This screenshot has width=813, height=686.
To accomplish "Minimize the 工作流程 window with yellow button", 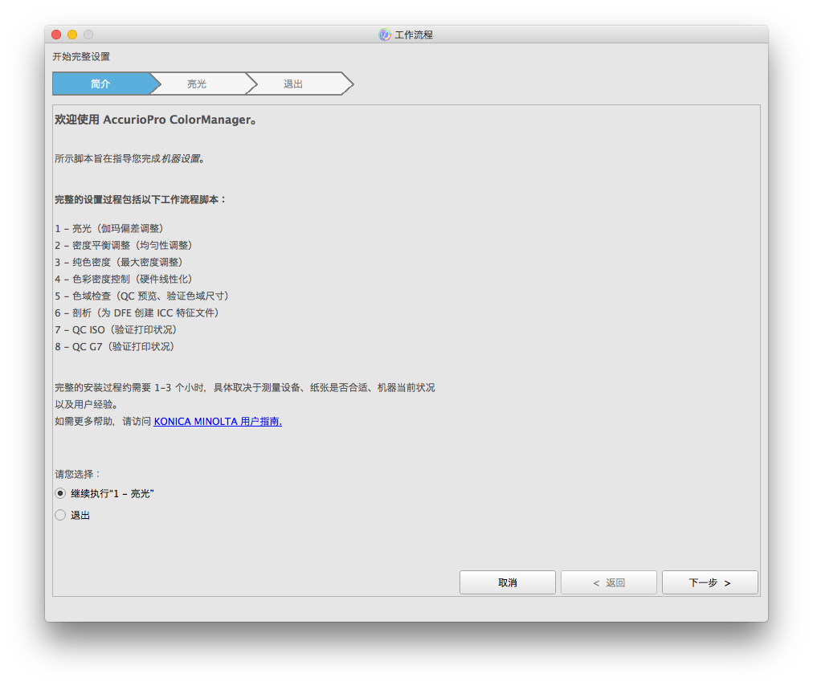I will point(72,35).
